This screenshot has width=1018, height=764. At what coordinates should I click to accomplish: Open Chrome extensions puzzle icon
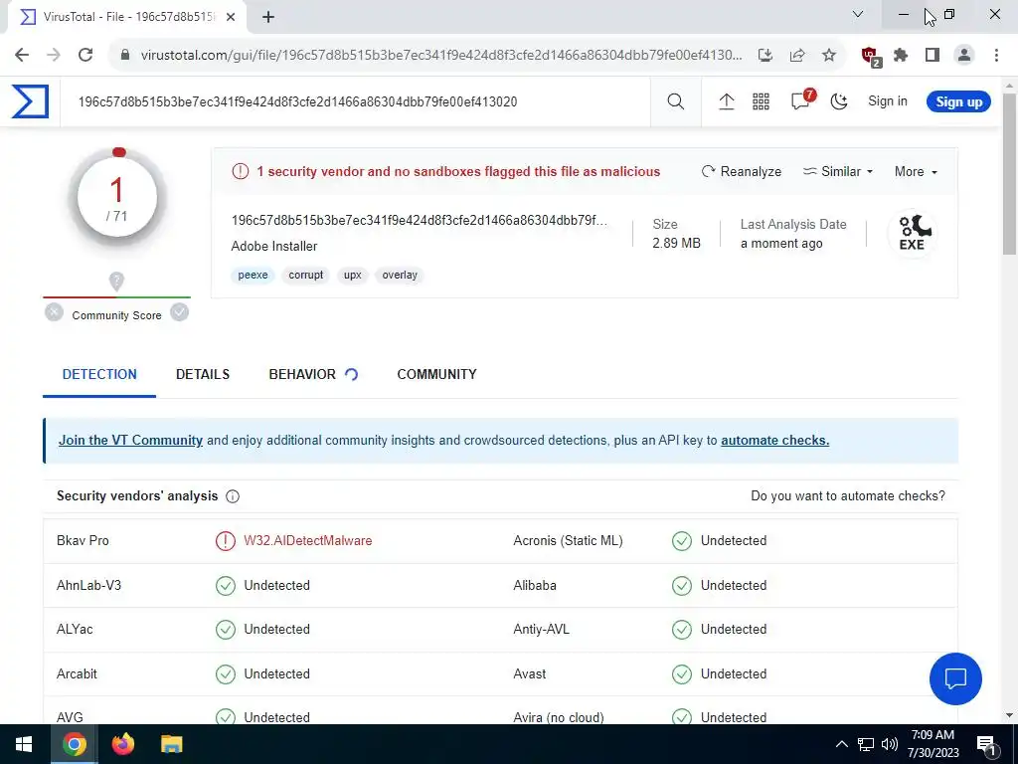[901, 56]
